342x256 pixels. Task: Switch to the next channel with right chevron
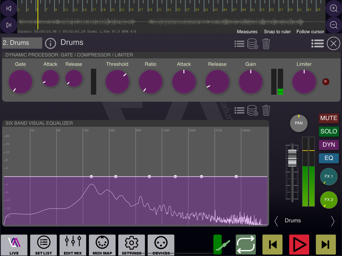tap(333, 221)
